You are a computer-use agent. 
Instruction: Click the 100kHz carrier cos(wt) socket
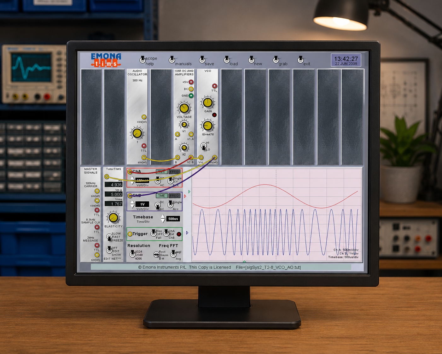pyautogui.click(x=97, y=201)
